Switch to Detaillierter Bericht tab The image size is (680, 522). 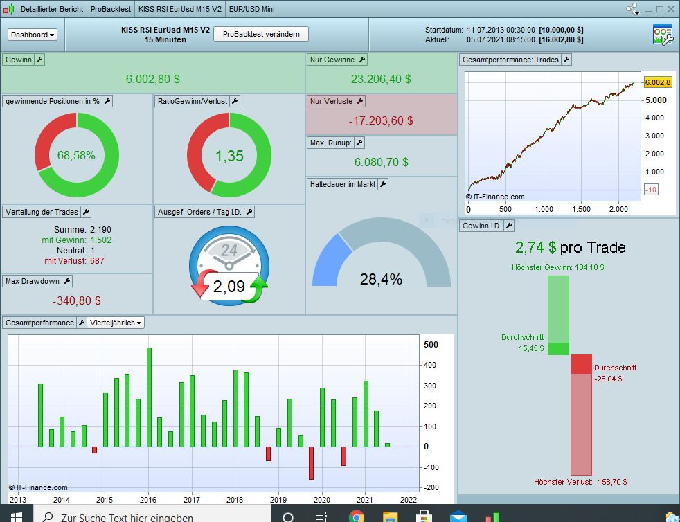point(52,9)
